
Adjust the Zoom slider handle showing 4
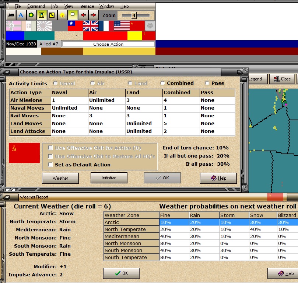tap(134, 15)
